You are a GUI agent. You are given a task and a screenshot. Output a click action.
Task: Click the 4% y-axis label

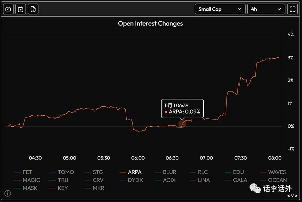(291, 35)
